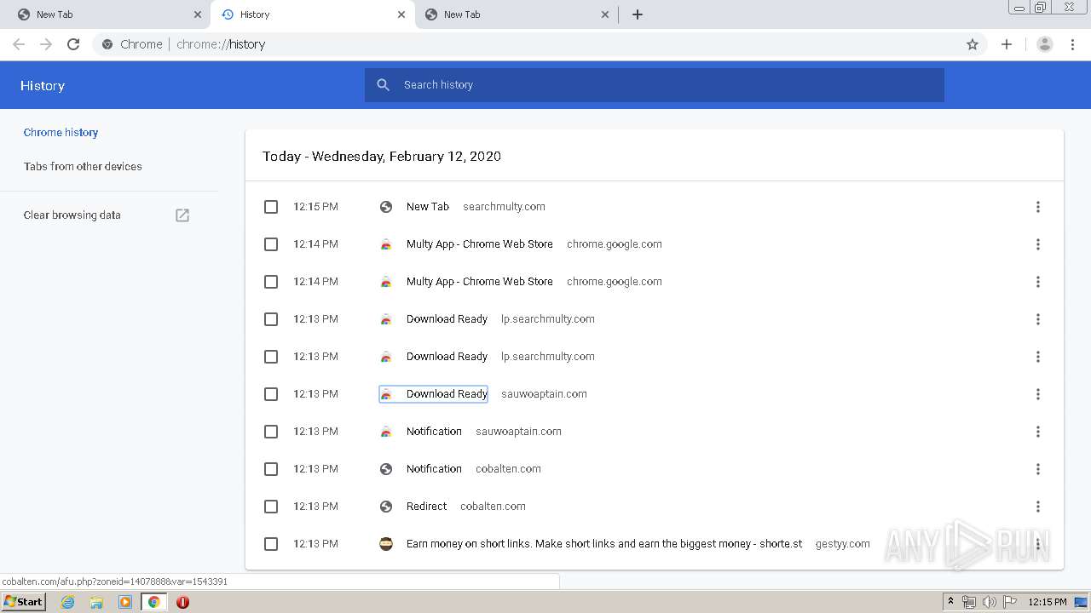The width and height of the screenshot is (1091, 613).
Task: Open the Chrome three-dot main menu
Action: point(1073,44)
